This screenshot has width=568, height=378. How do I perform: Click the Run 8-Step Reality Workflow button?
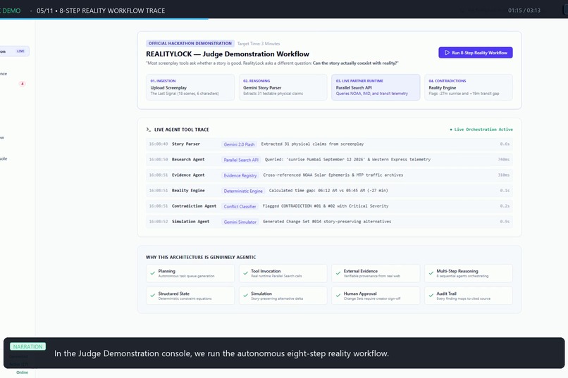(x=475, y=53)
